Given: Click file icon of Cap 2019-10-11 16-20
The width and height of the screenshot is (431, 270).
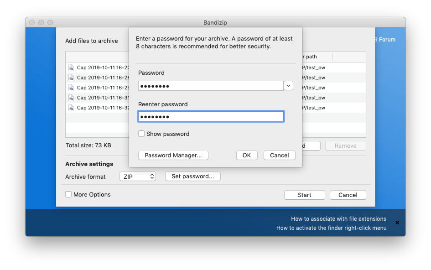Looking at the screenshot, I should 71,67.
